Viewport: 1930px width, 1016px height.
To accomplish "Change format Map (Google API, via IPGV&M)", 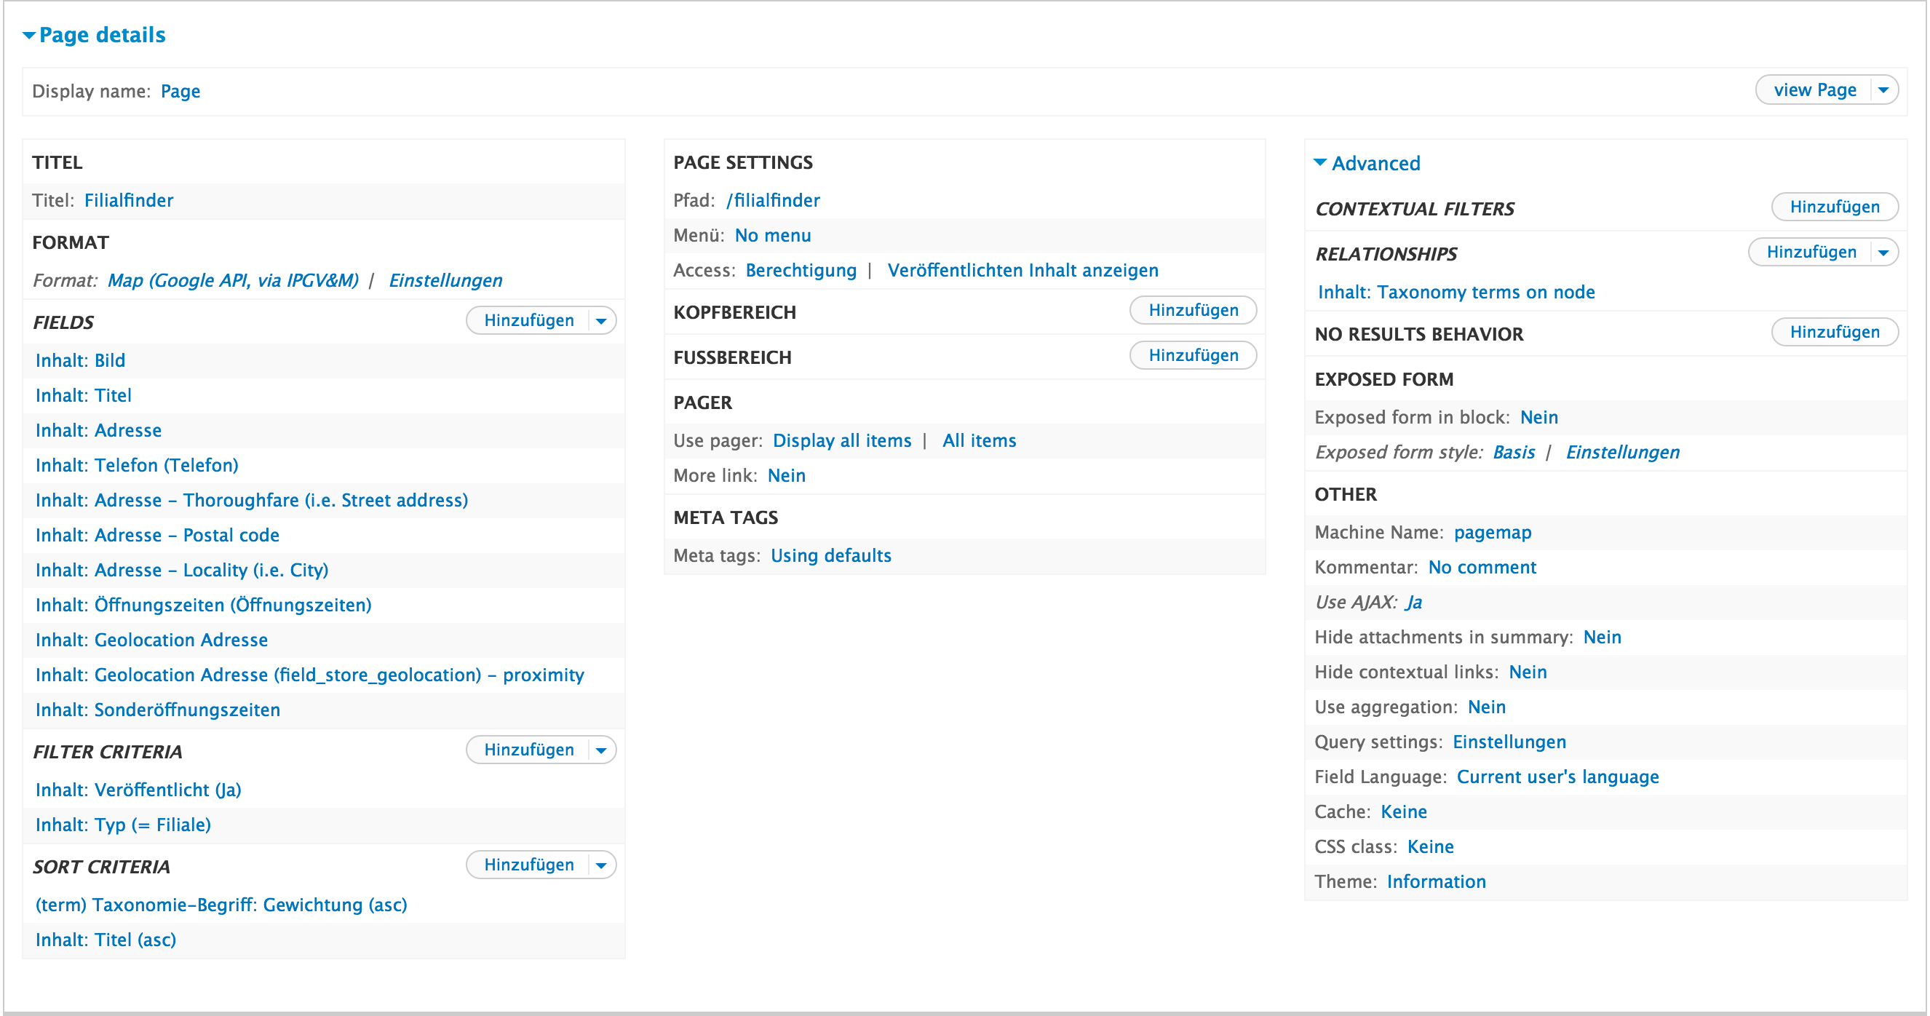I will pos(233,280).
